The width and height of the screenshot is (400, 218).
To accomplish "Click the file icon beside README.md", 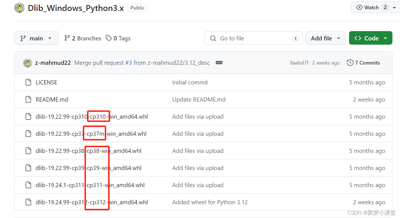I will coord(28,99).
